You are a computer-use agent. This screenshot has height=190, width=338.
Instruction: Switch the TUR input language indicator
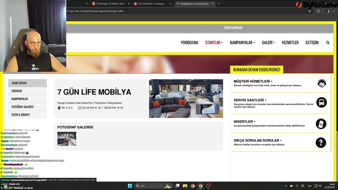[309, 186]
